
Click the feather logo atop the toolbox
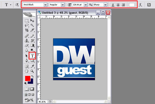click(29, 15)
